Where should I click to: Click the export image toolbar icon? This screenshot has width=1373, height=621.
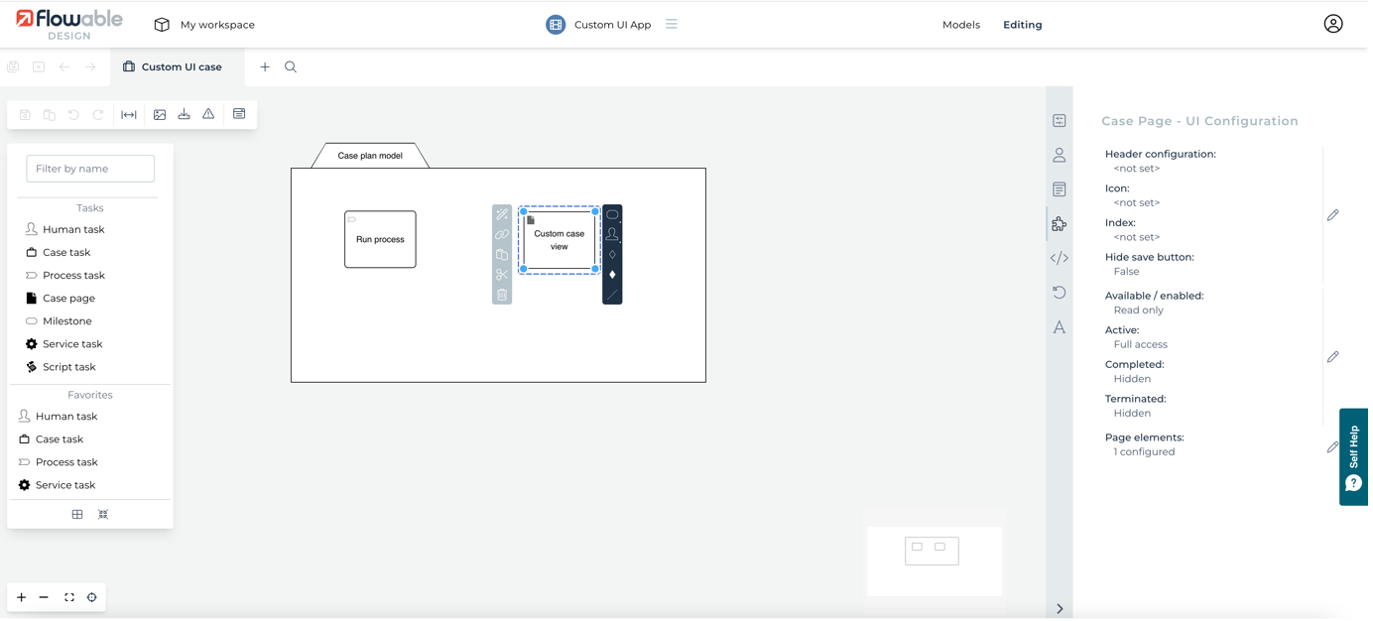tap(160, 114)
